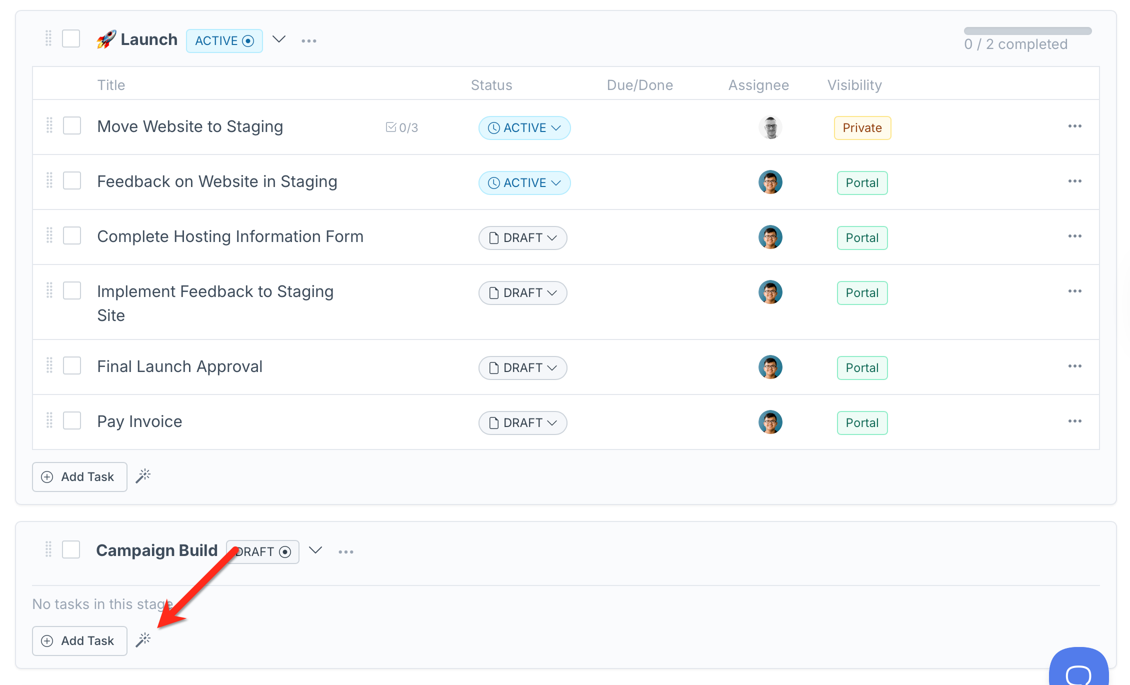Open the ACTIVE status dropdown for Move Website to Staging
Screen dimensions: 1130x685
coord(524,128)
